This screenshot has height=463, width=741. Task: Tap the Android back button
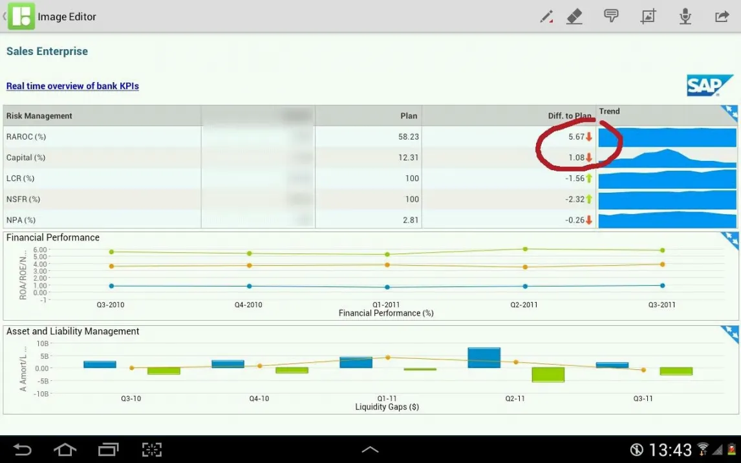23,449
